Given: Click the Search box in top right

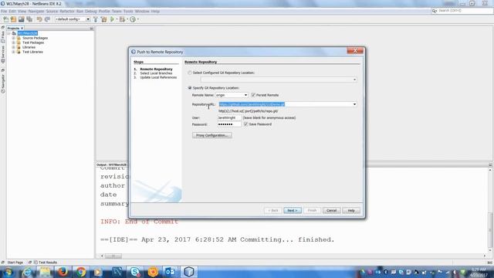Looking at the screenshot, I should click(x=462, y=11).
